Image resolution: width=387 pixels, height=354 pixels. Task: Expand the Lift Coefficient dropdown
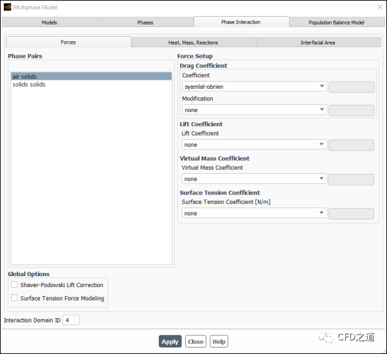(x=254, y=145)
